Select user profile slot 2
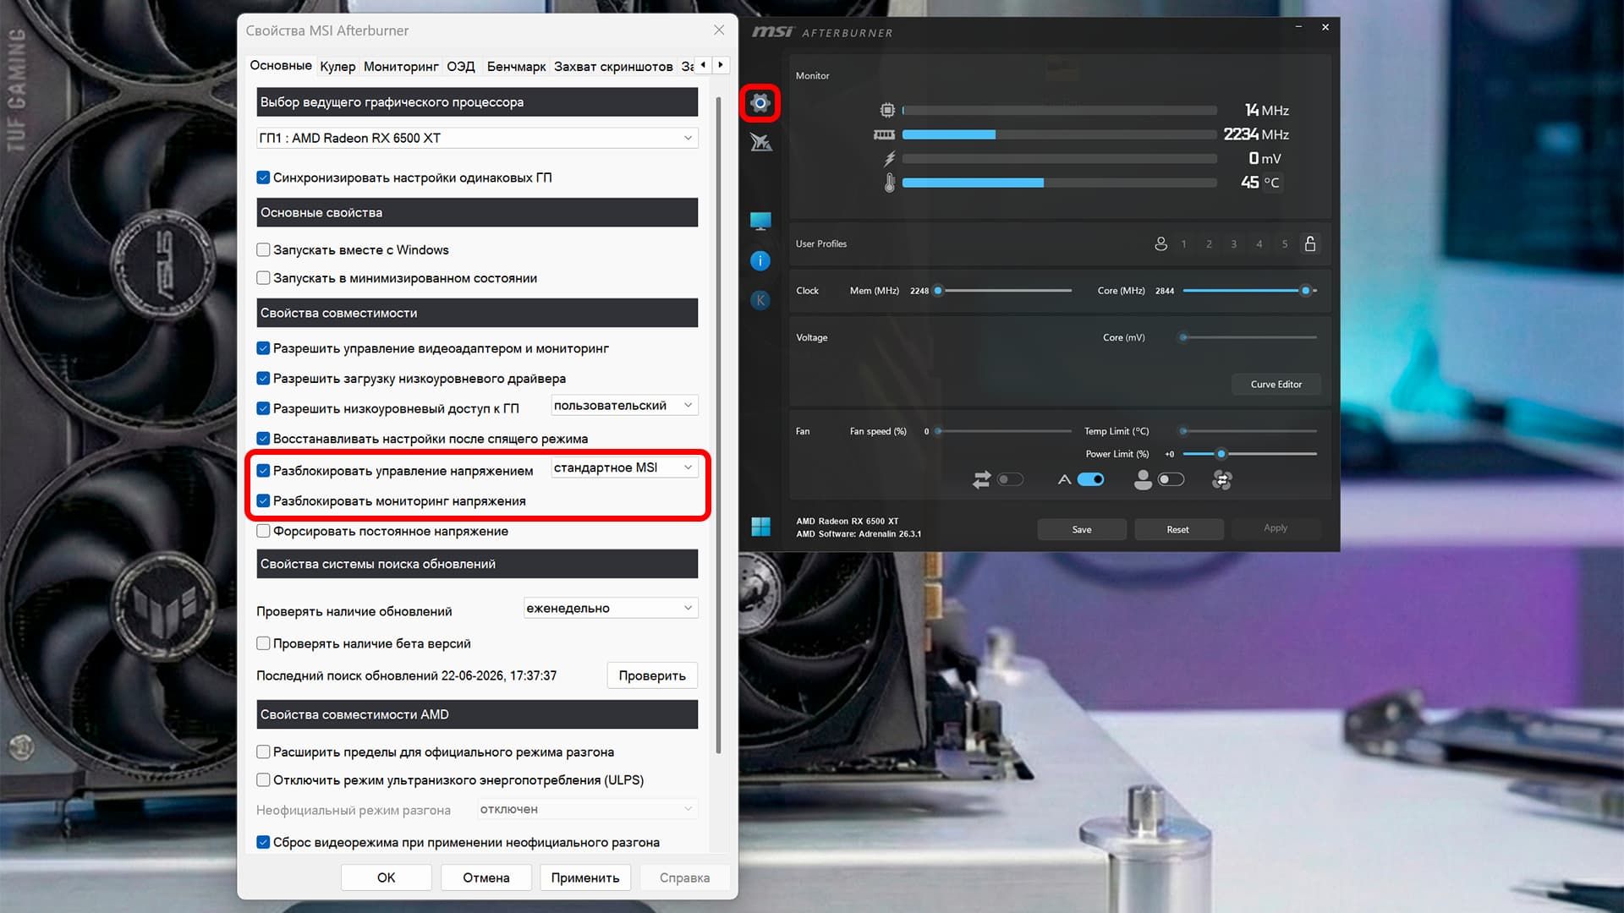This screenshot has width=1624, height=913. [x=1209, y=244]
